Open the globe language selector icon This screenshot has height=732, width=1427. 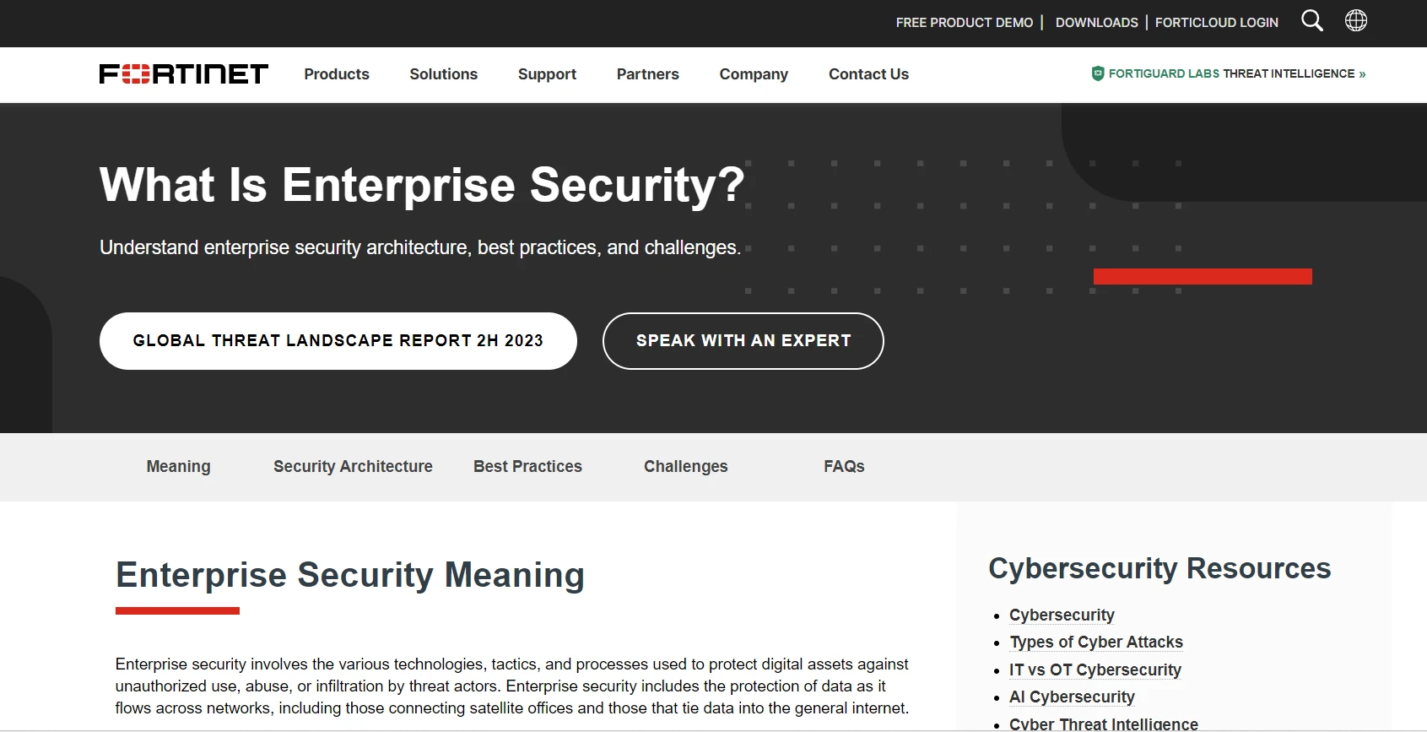click(x=1356, y=20)
